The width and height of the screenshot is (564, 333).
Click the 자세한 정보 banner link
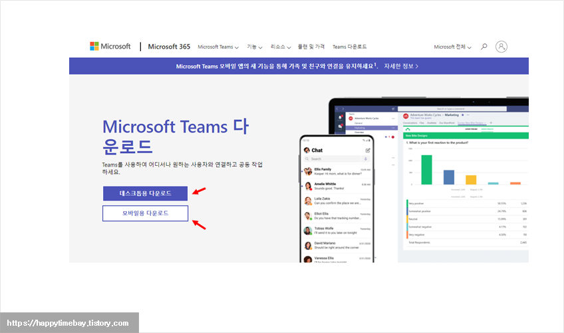pos(401,66)
